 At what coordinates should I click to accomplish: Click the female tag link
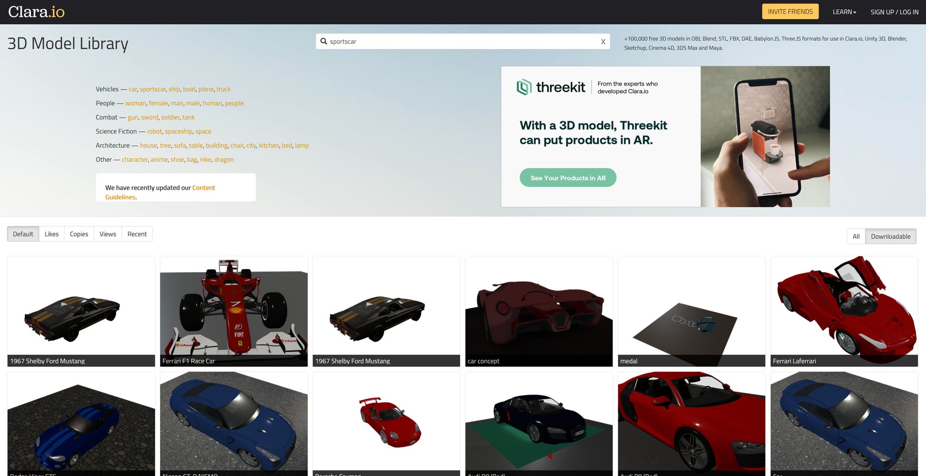[x=158, y=103]
